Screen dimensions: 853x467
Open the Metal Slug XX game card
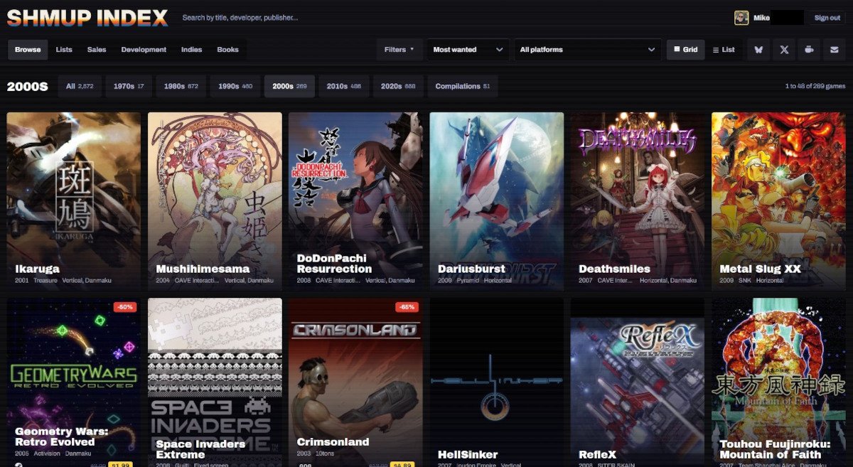click(778, 201)
